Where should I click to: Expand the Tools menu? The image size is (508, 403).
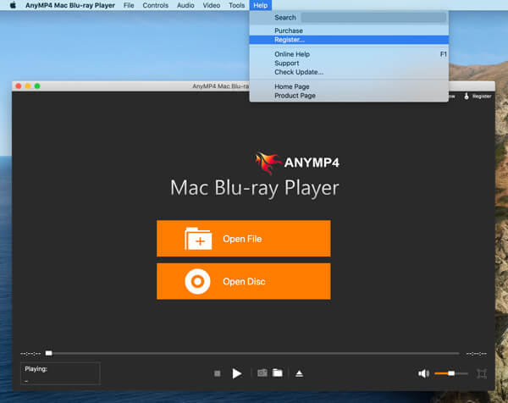coord(236,5)
